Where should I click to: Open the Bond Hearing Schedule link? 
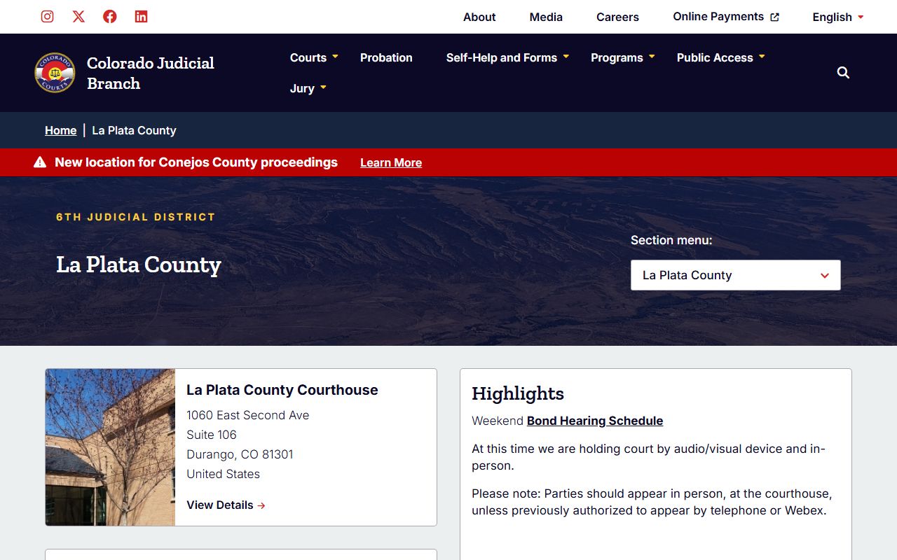tap(594, 421)
